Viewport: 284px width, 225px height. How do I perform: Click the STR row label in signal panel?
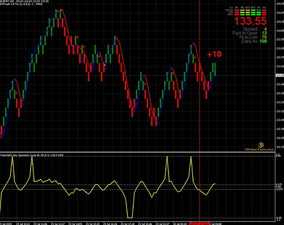coord(230,12)
